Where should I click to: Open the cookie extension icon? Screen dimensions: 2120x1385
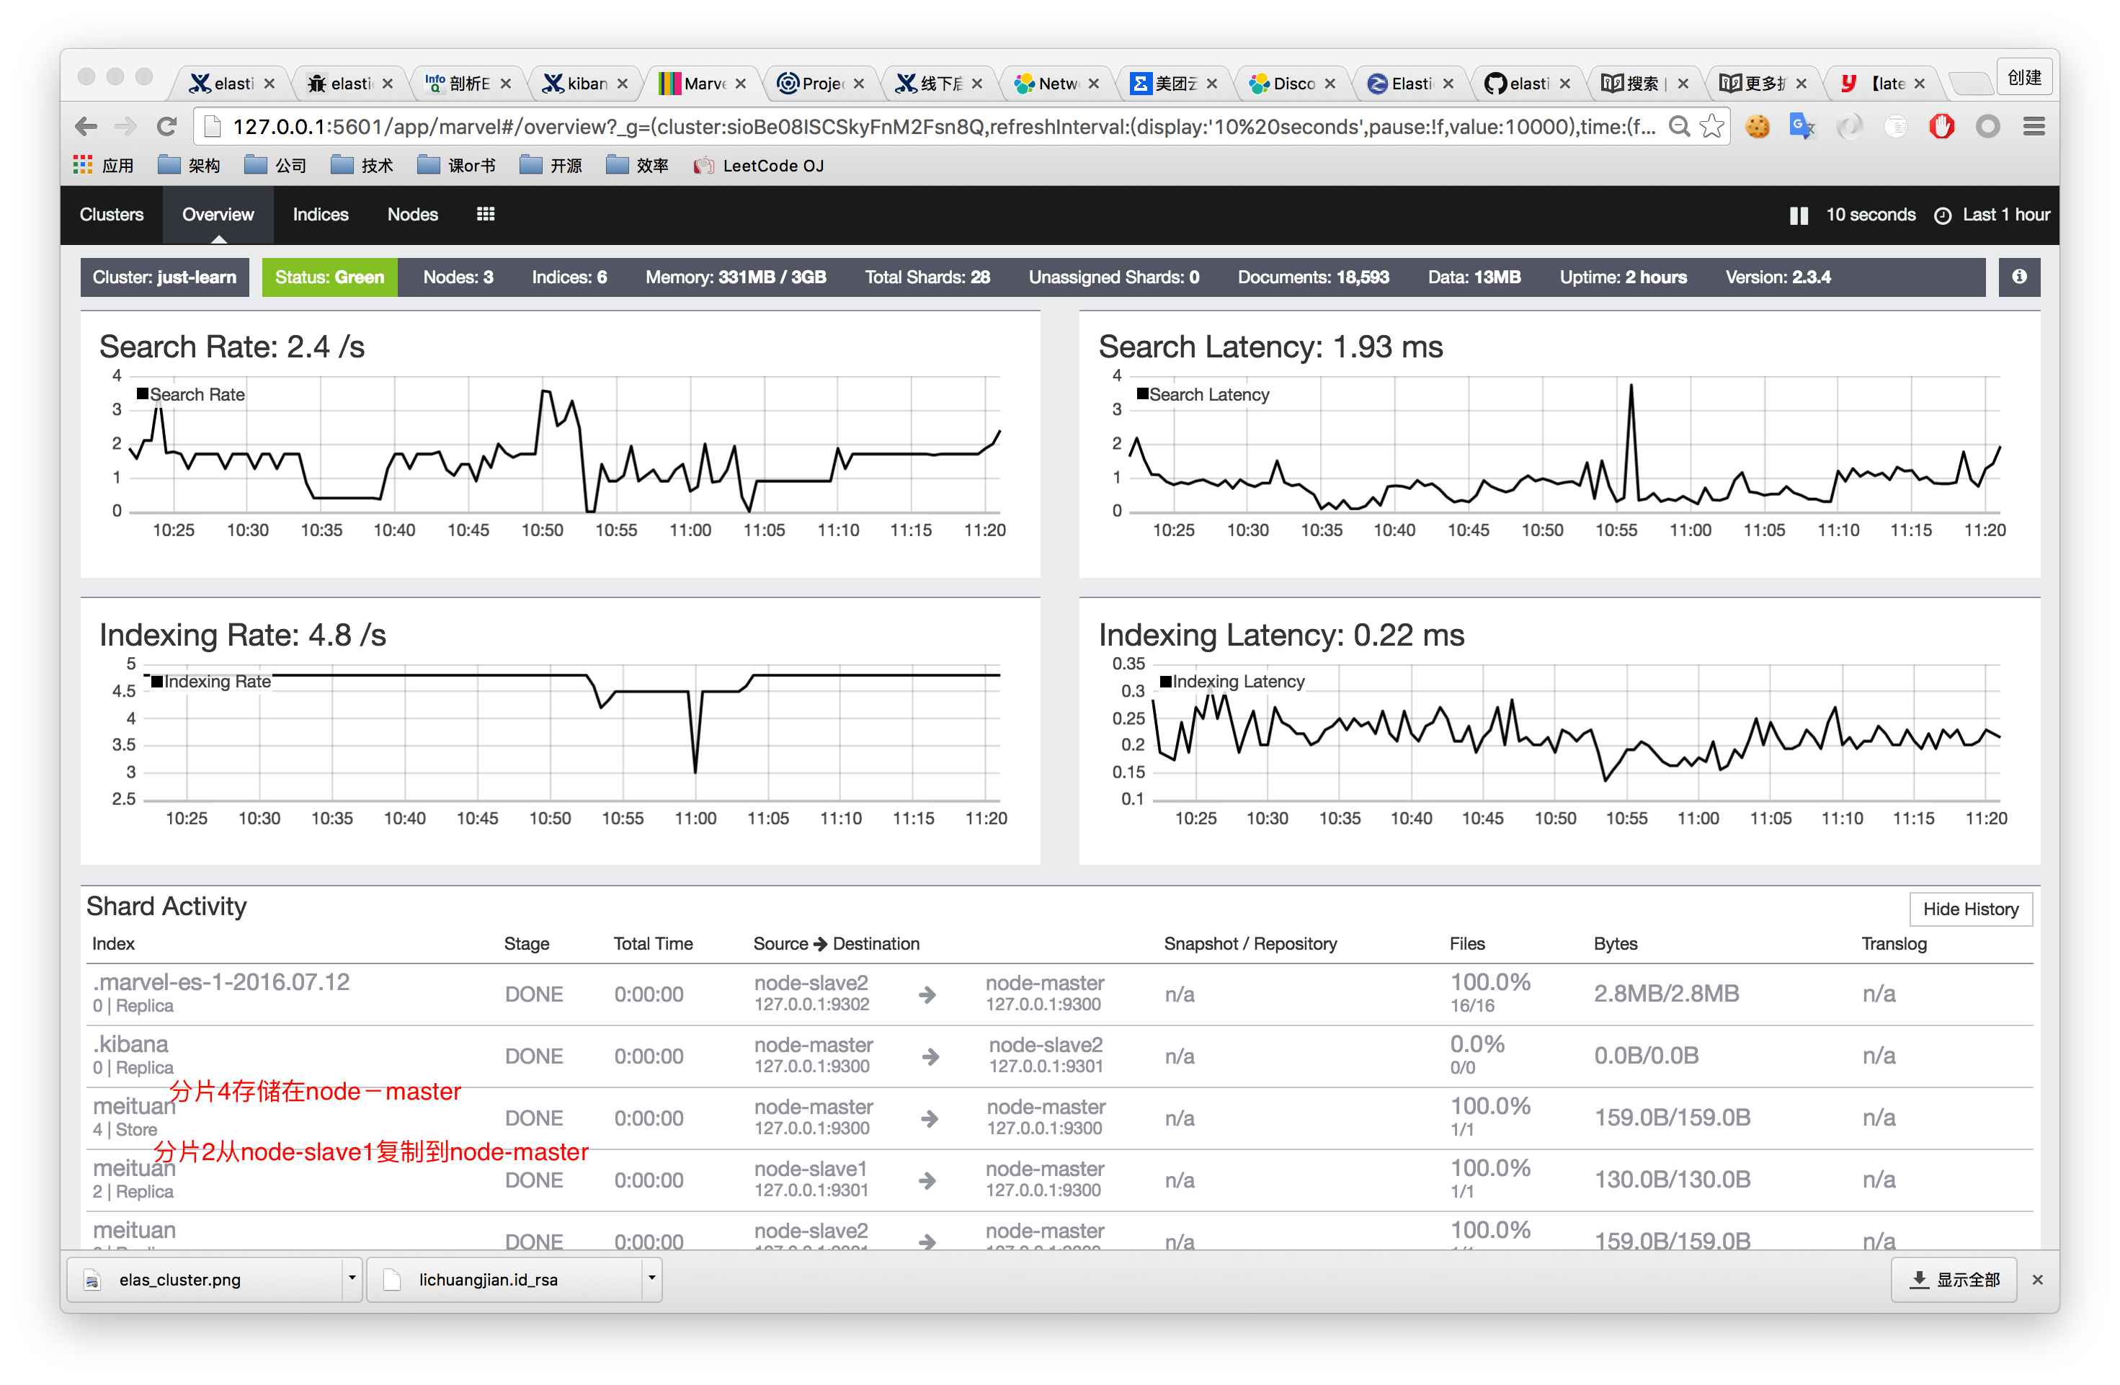(x=1758, y=127)
